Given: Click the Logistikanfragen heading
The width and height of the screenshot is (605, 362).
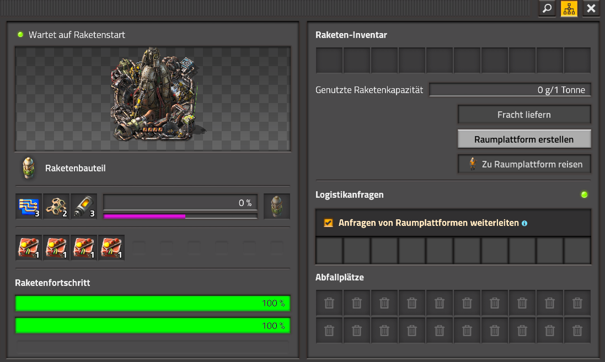Looking at the screenshot, I should 350,194.
